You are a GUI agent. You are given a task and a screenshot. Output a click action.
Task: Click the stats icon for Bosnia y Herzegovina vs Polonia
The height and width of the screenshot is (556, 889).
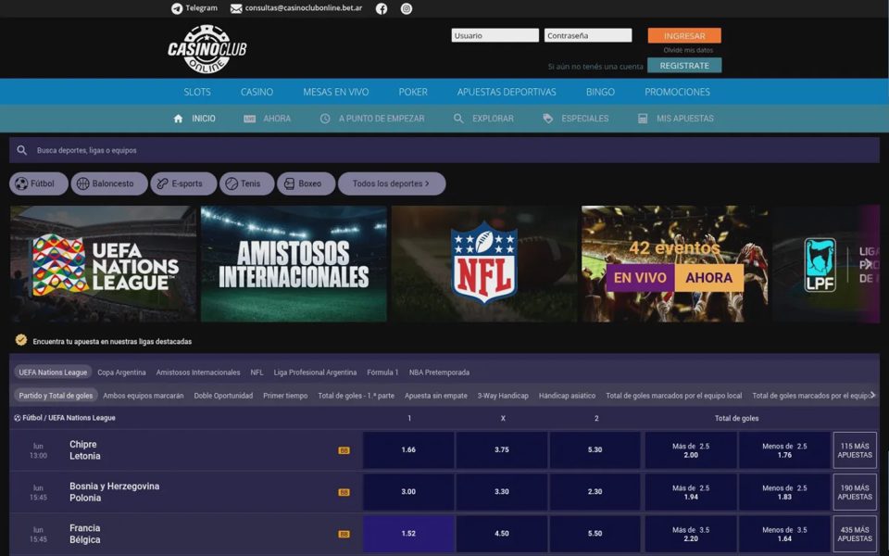[344, 492]
